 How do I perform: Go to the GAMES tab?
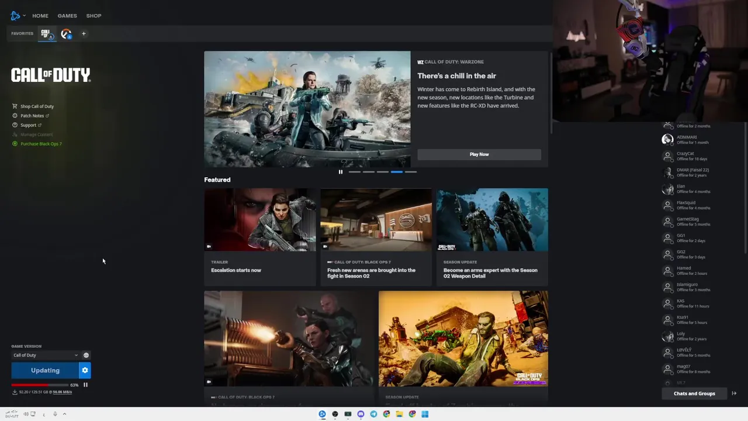pyautogui.click(x=67, y=16)
